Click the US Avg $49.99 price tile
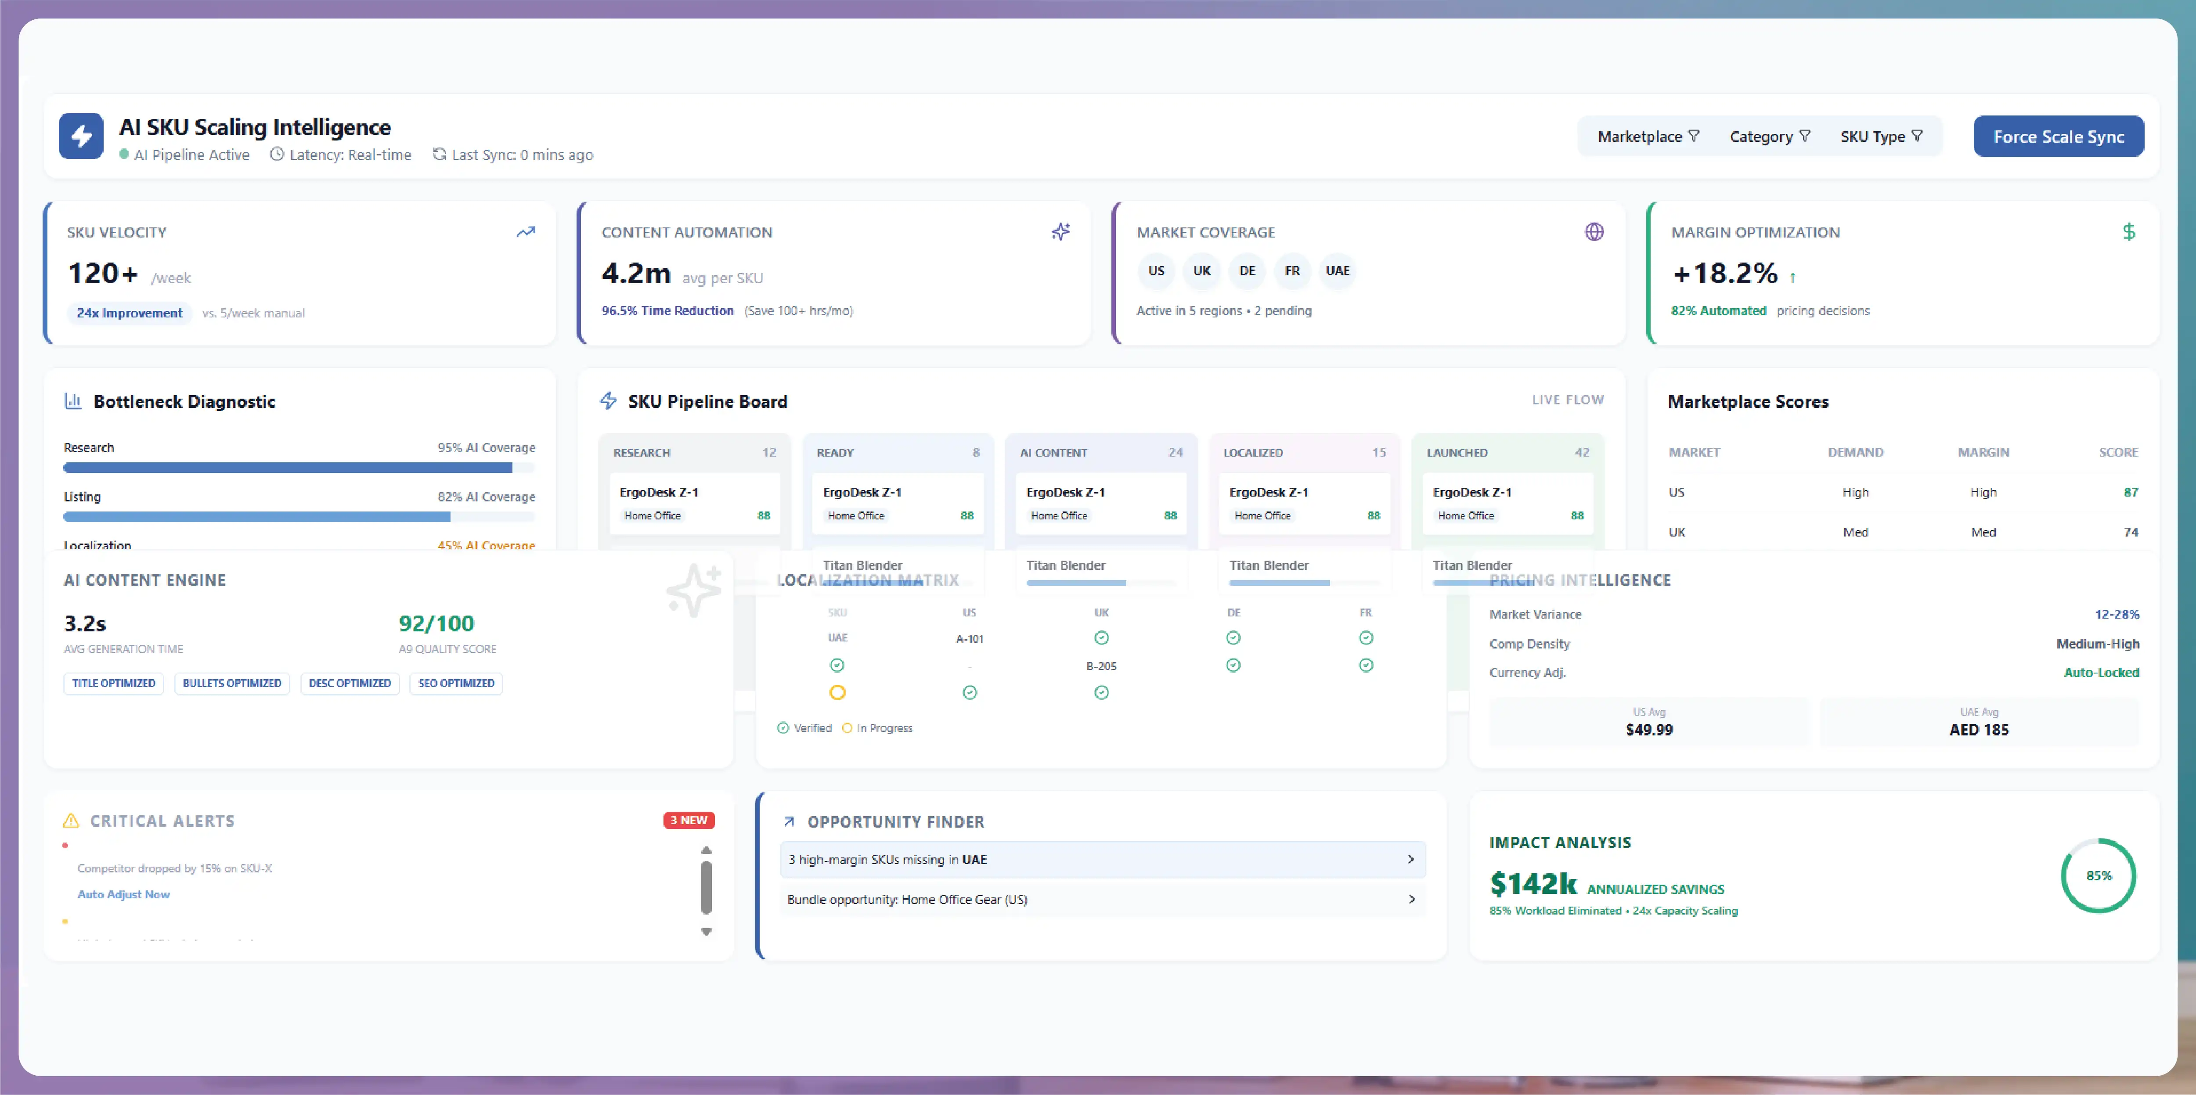Image resolution: width=2196 pixels, height=1095 pixels. 1649,723
